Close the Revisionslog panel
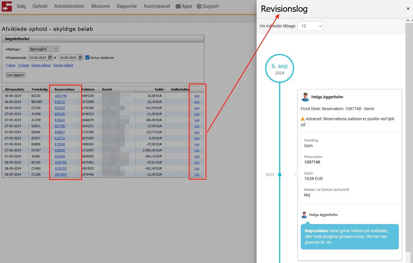The image size is (413, 263). point(408,9)
